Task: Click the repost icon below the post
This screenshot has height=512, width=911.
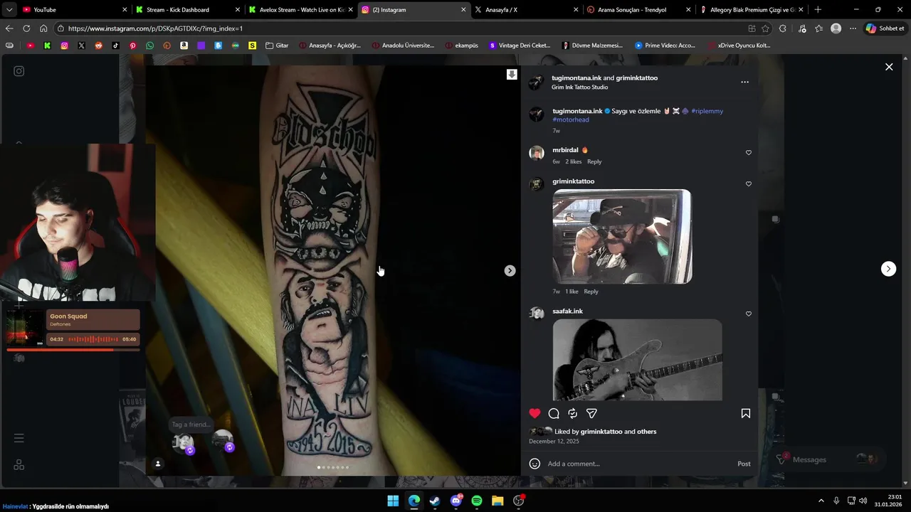Action: (x=572, y=413)
